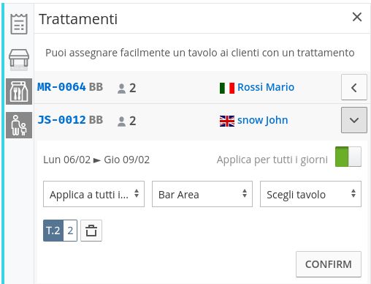Image resolution: width=371 pixels, height=284 pixels.
Task: Close the Trattamenti panel
Action: click(357, 17)
